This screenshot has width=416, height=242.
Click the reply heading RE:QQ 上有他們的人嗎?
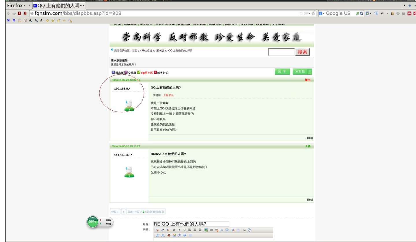168,154
